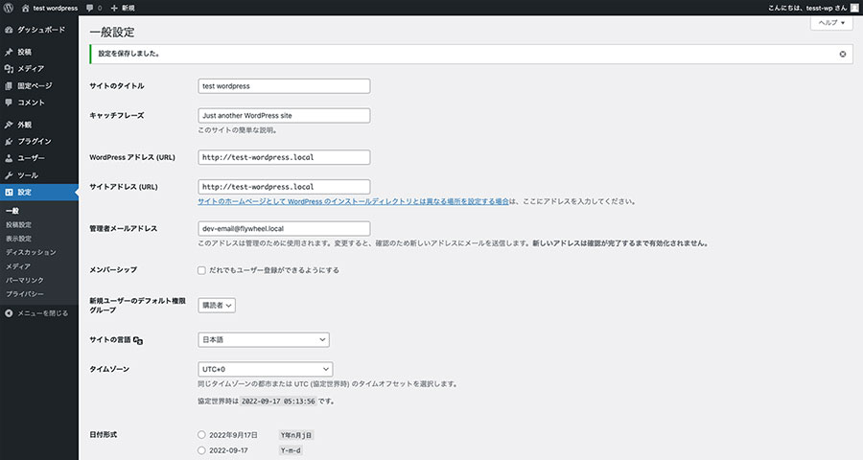This screenshot has width=863, height=460.
Task: Open the 日本語 site language dropdown
Action: click(264, 339)
